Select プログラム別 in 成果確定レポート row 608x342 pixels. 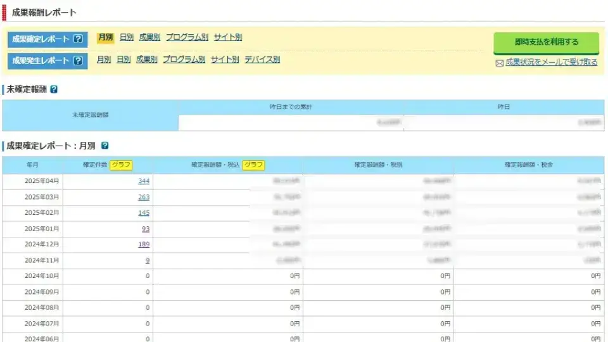click(x=187, y=37)
